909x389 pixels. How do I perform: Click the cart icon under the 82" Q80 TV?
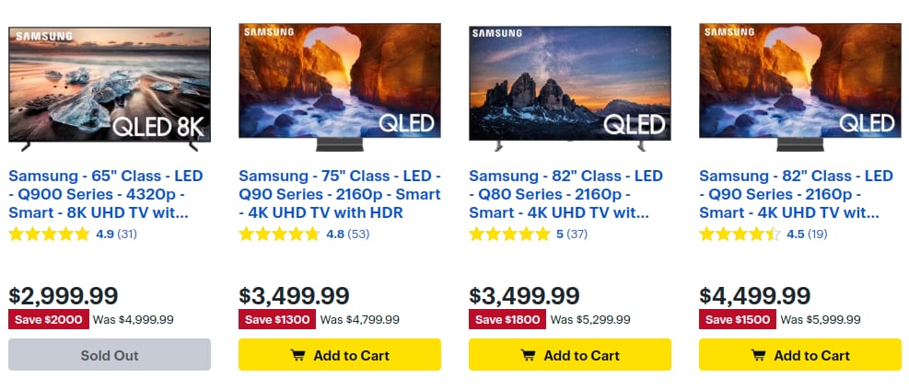click(x=528, y=355)
